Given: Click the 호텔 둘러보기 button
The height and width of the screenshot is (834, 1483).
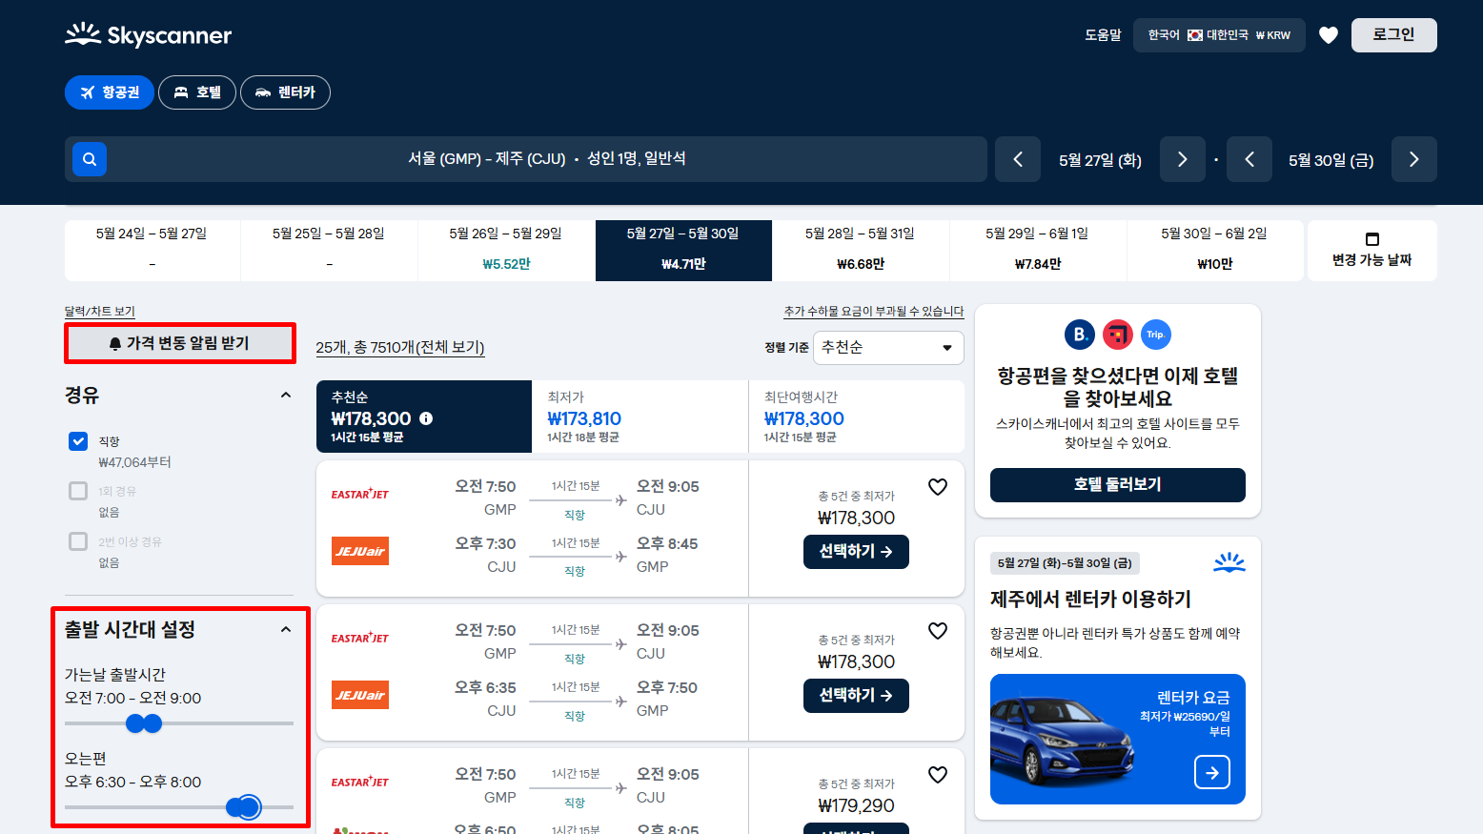Looking at the screenshot, I should point(1118,484).
